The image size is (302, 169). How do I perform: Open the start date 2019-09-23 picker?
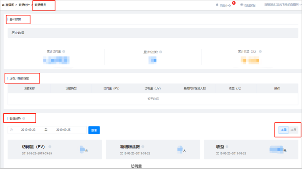coord(28,130)
